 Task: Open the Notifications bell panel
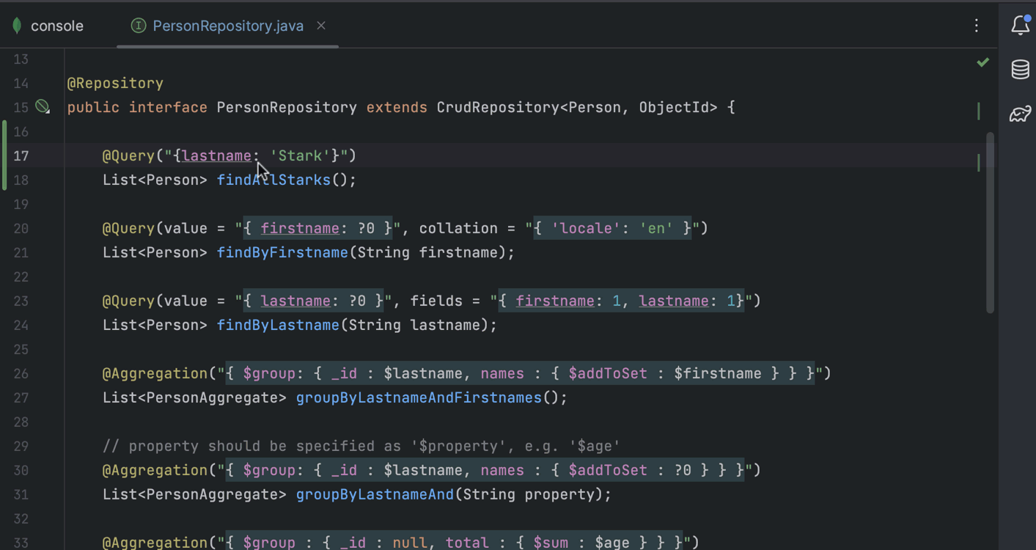pyautogui.click(x=1020, y=26)
